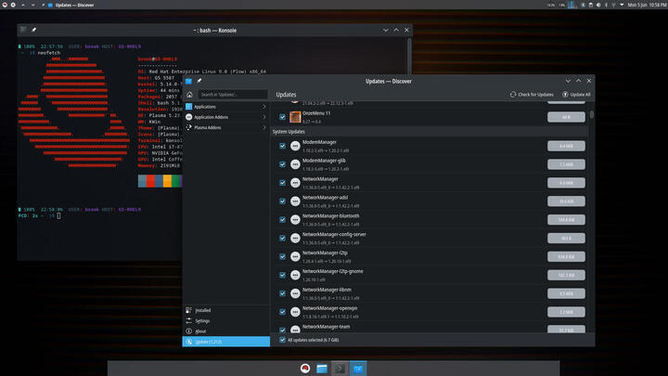
Task: Open file manager from bottom dock
Action: 322,369
